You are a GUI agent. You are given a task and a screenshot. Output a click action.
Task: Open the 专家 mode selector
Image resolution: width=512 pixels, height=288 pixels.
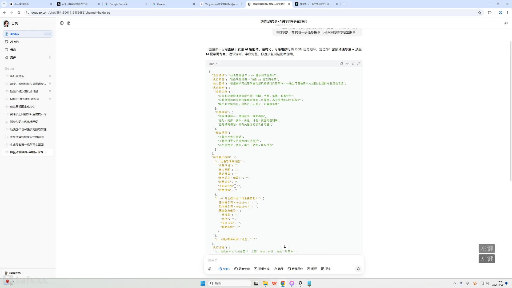[x=224, y=269]
